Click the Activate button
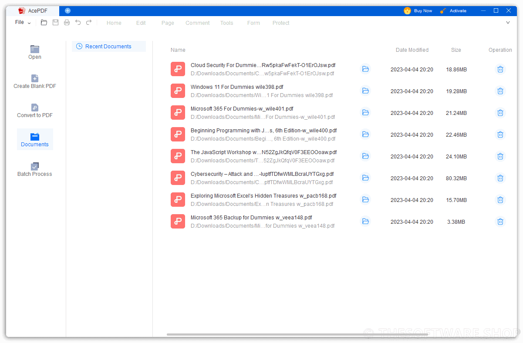 coord(453,11)
